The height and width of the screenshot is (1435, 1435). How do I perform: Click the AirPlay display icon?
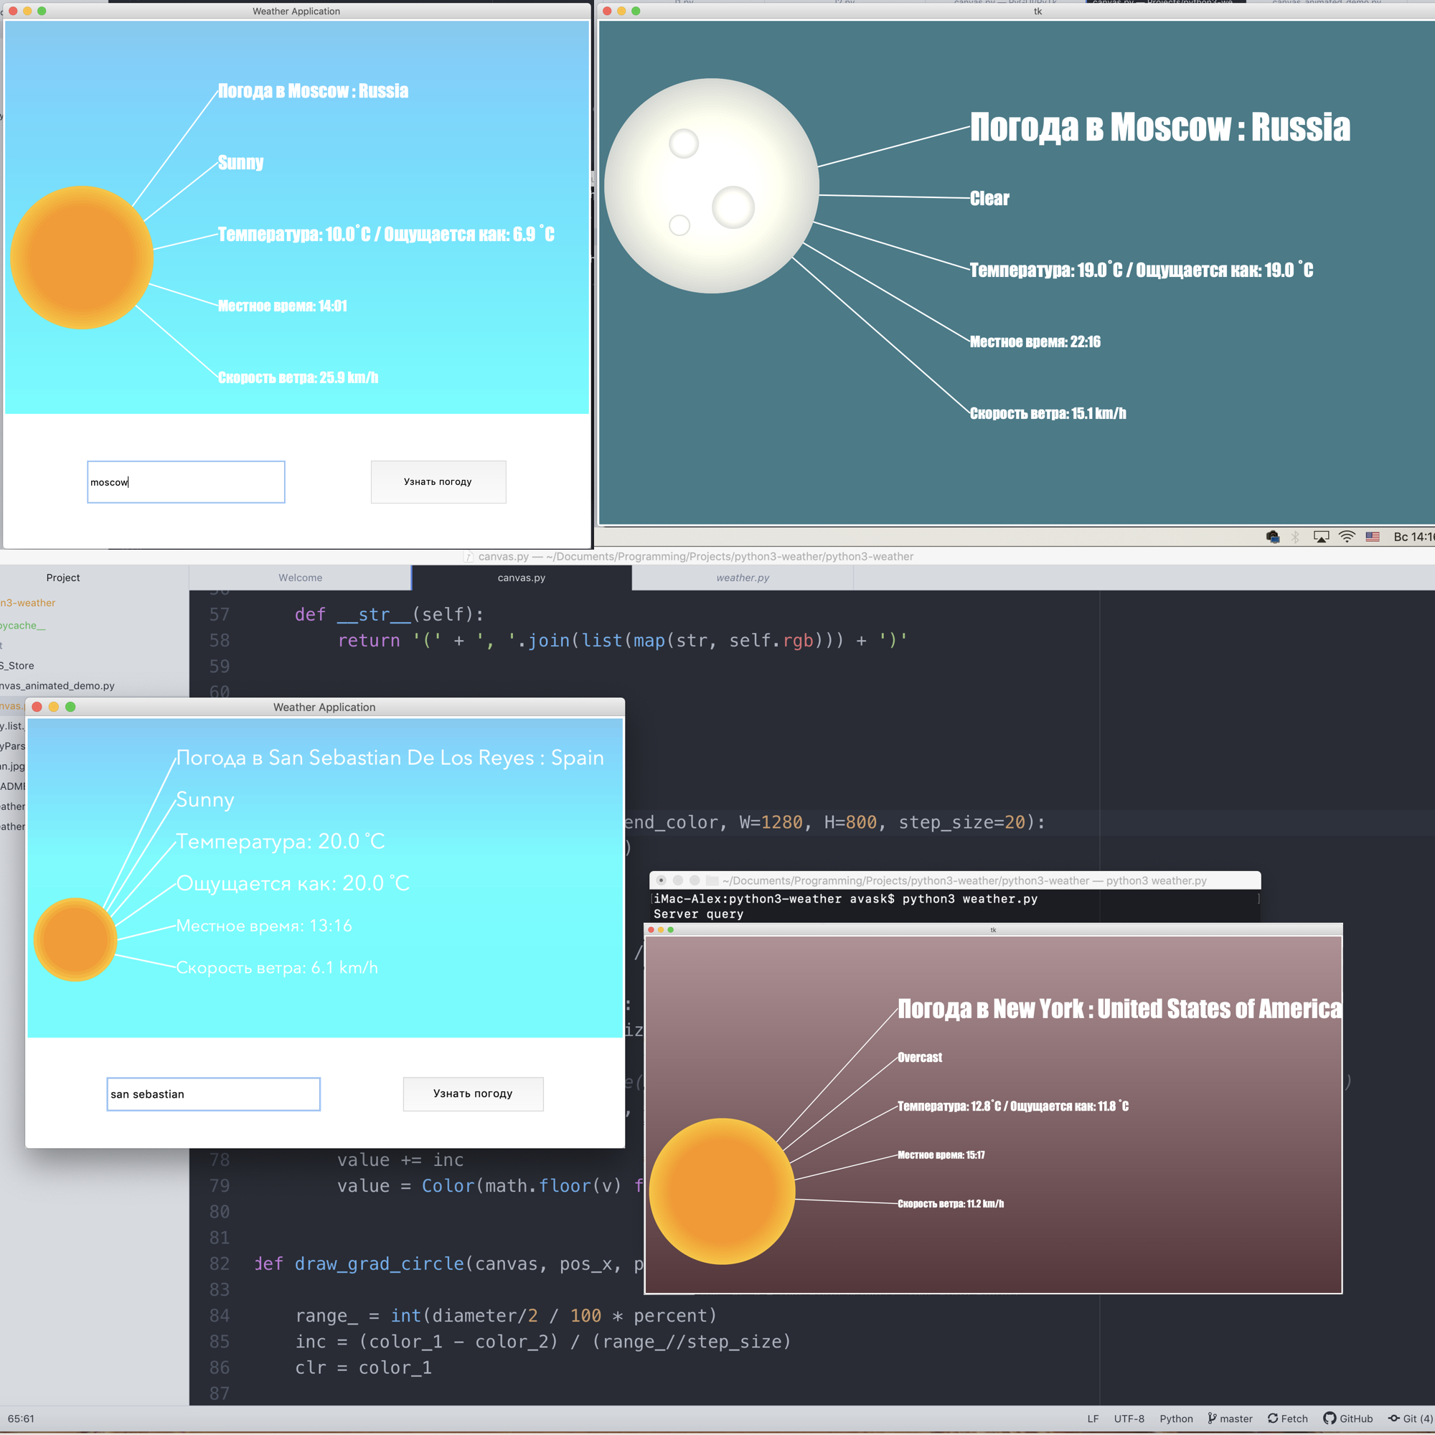tap(1321, 536)
